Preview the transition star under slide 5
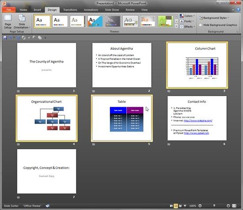Viewport: 243px width, 210px height. [x=94, y=144]
